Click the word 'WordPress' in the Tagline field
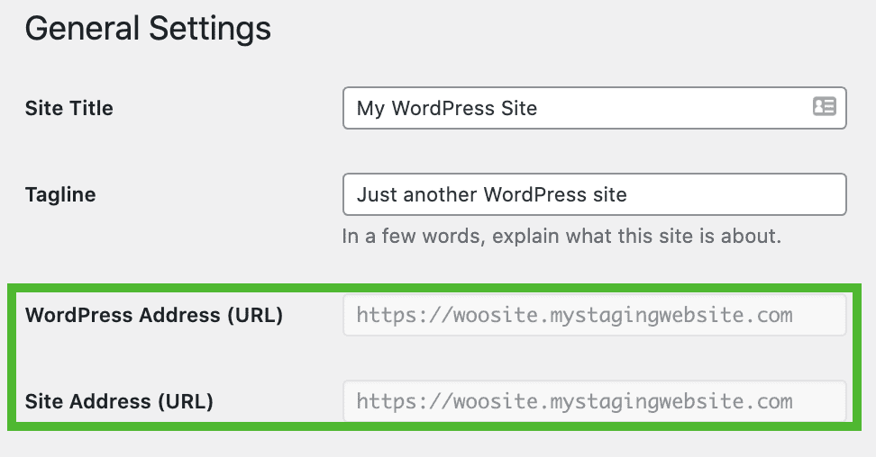 pos(534,194)
